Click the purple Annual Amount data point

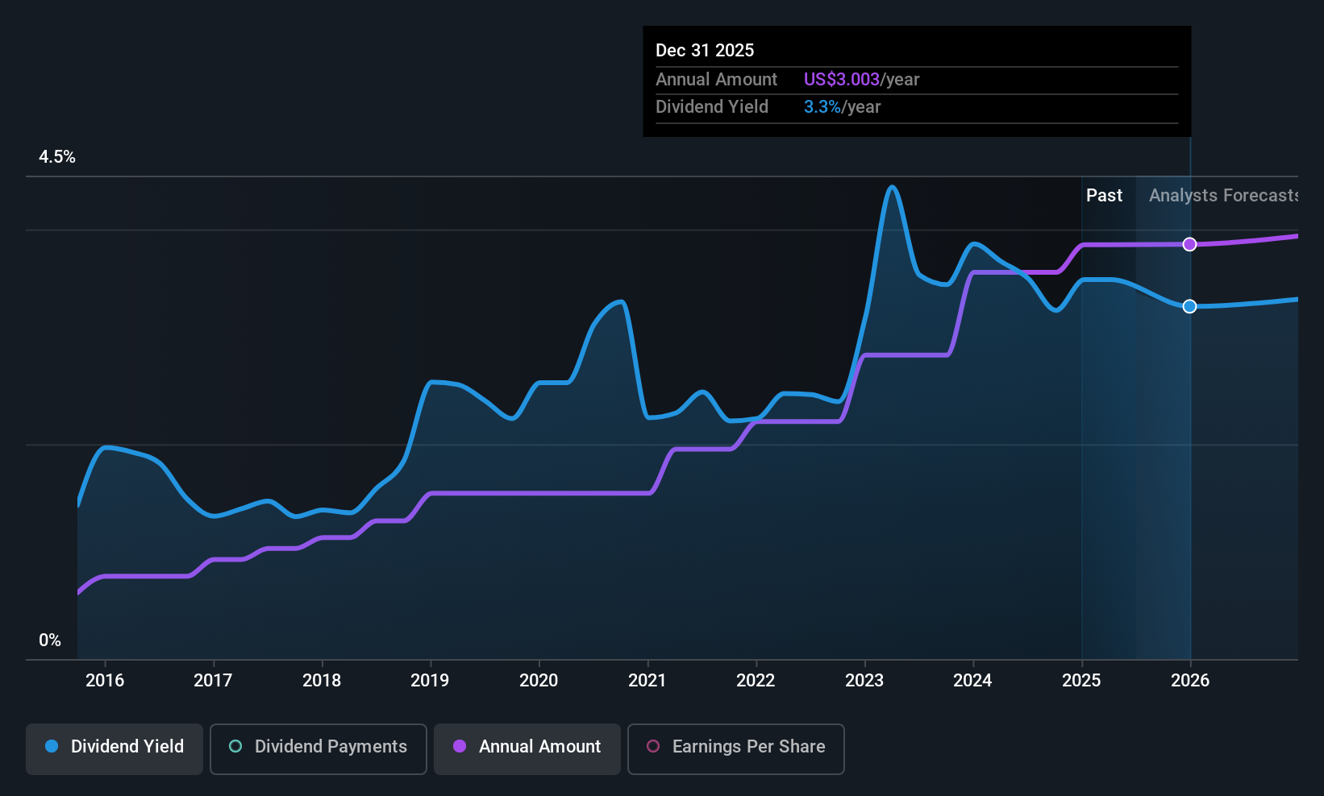1189,244
